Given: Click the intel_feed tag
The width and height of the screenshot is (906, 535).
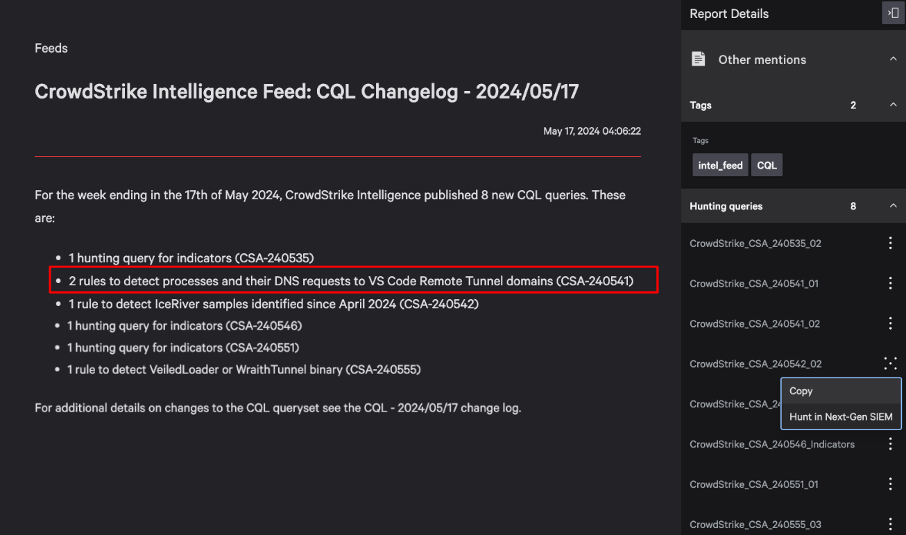Looking at the screenshot, I should (720, 165).
